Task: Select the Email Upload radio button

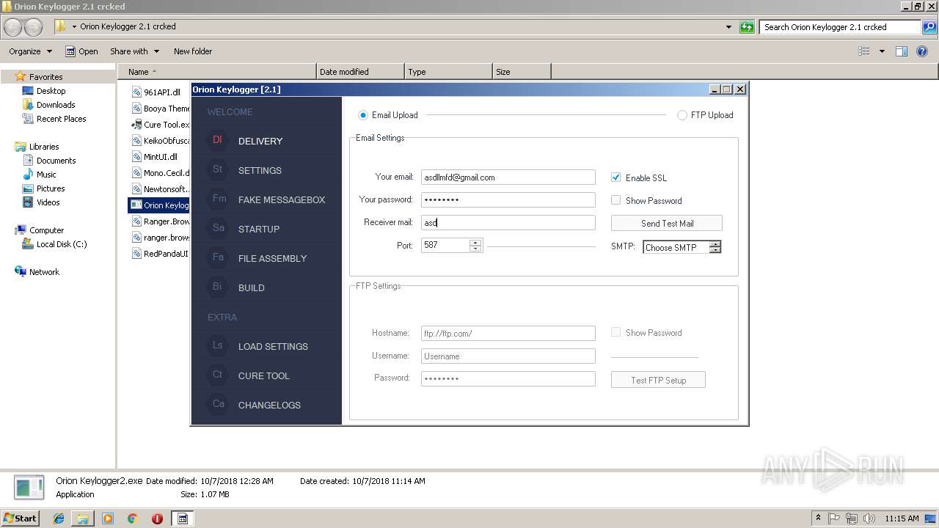Action: (x=363, y=115)
